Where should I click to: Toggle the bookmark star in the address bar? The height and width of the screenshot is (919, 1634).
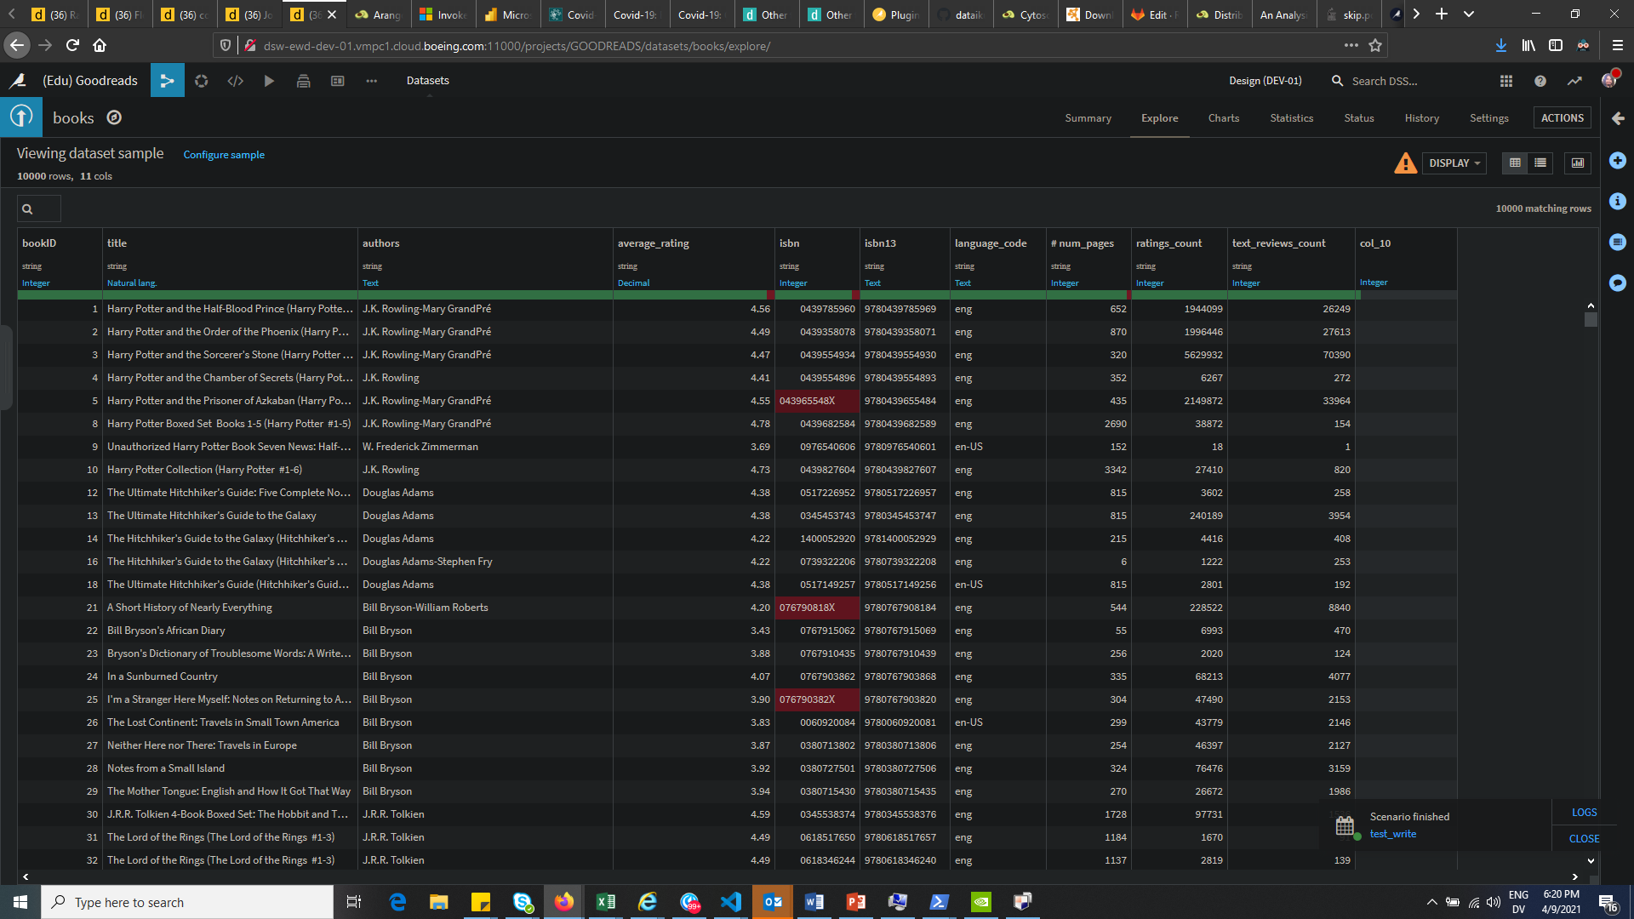tap(1375, 46)
